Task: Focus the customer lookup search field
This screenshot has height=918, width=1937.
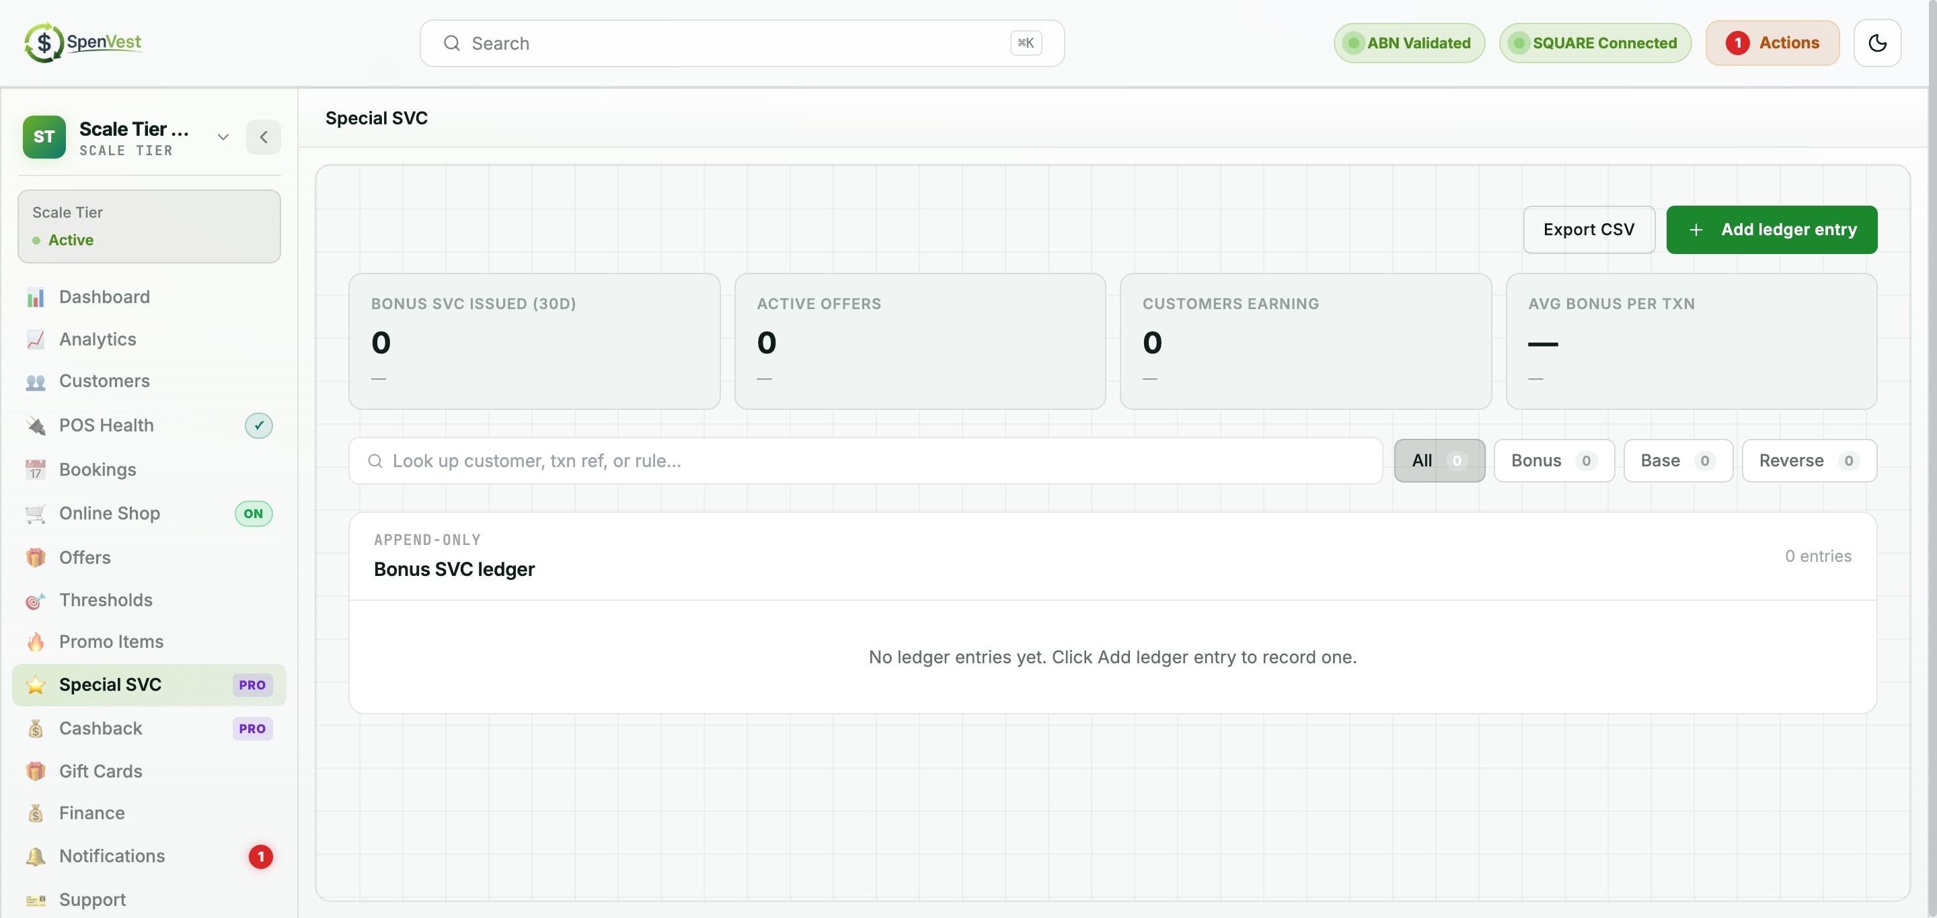Action: click(x=866, y=460)
